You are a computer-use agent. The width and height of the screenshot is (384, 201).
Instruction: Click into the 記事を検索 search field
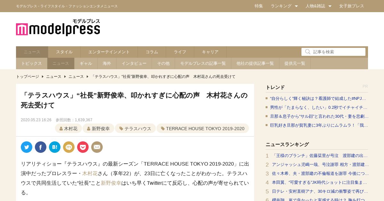coord(333,52)
